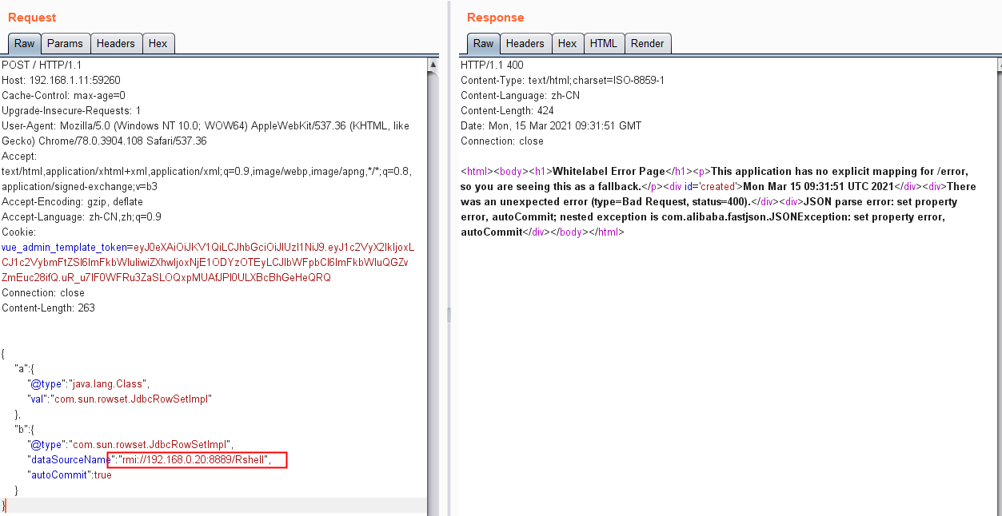Screen dimensions: 1002x516
Task: Open the Request Params tab
Action: point(65,44)
